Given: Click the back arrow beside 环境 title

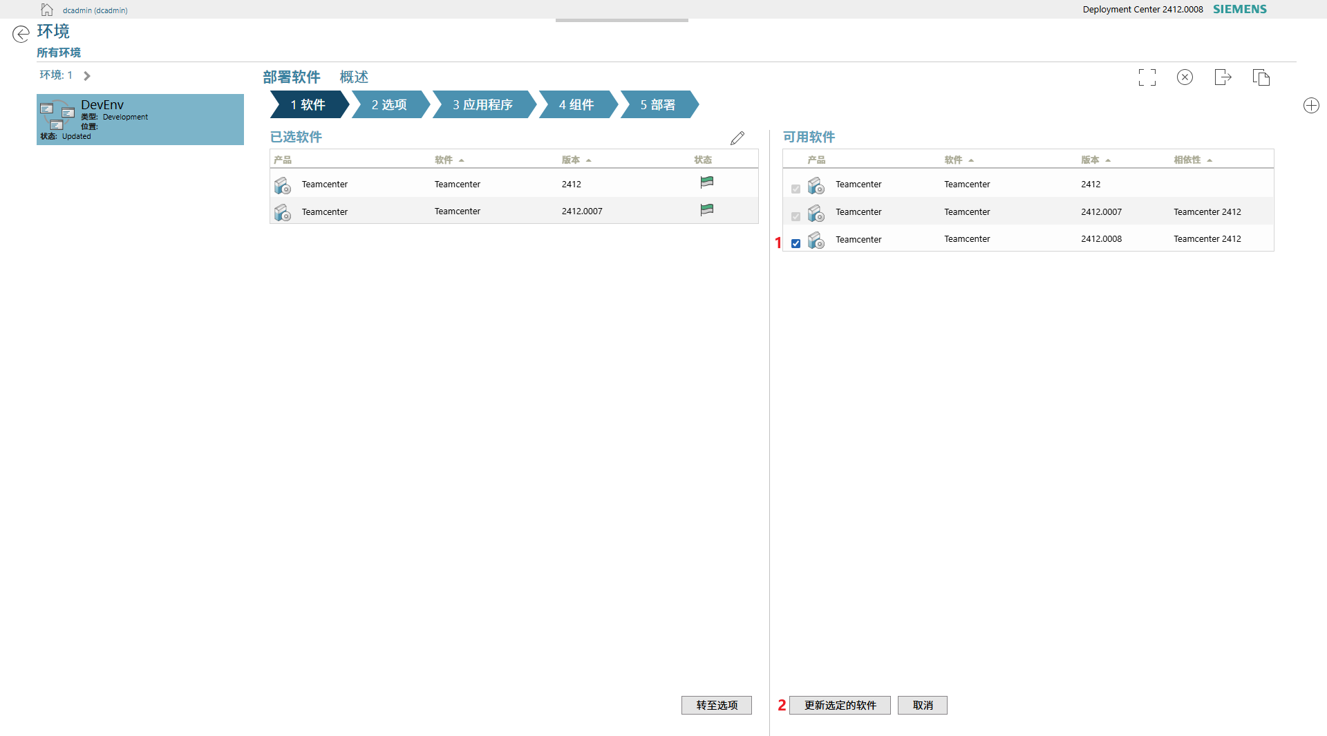Looking at the screenshot, I should pyautogui.click(x=21, y=34).
